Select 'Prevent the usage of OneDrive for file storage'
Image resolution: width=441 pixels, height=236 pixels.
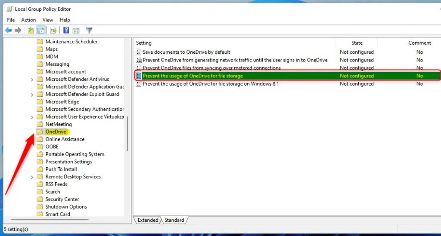coord(193,76)
